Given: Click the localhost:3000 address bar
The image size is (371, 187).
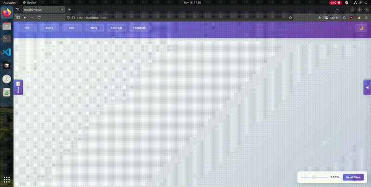Looking at the screenshot, I should tap(179, 18).
